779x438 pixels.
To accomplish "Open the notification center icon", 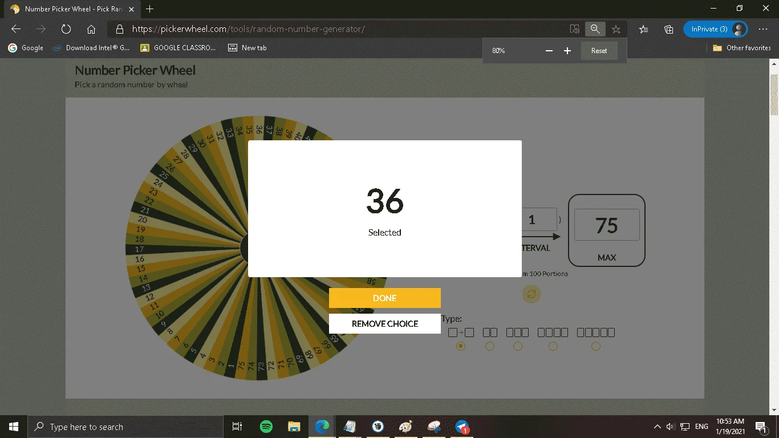I will pyautogui.click(x=760, y=427).
